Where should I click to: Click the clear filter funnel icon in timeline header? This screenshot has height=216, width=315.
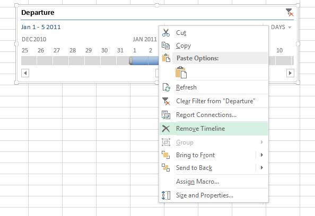(290, 12)
